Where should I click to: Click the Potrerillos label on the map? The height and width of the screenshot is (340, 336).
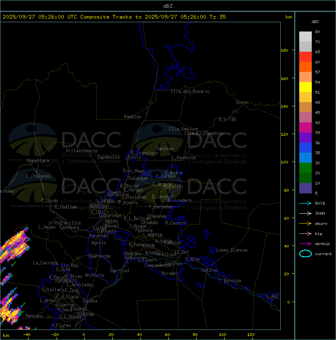tap(67, 223)
